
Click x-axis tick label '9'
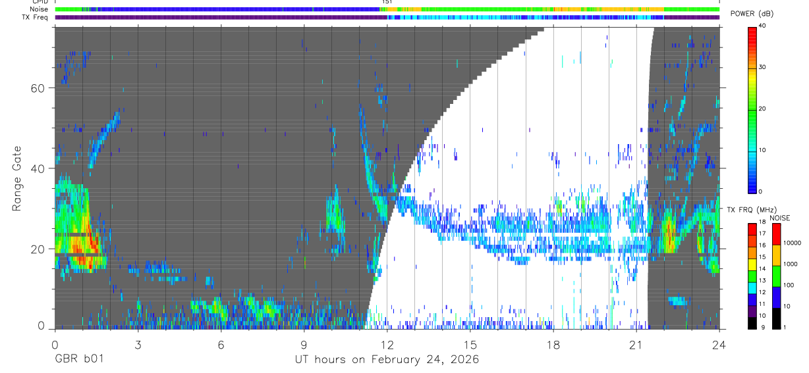pyautogui.click(x=304, y=345)
